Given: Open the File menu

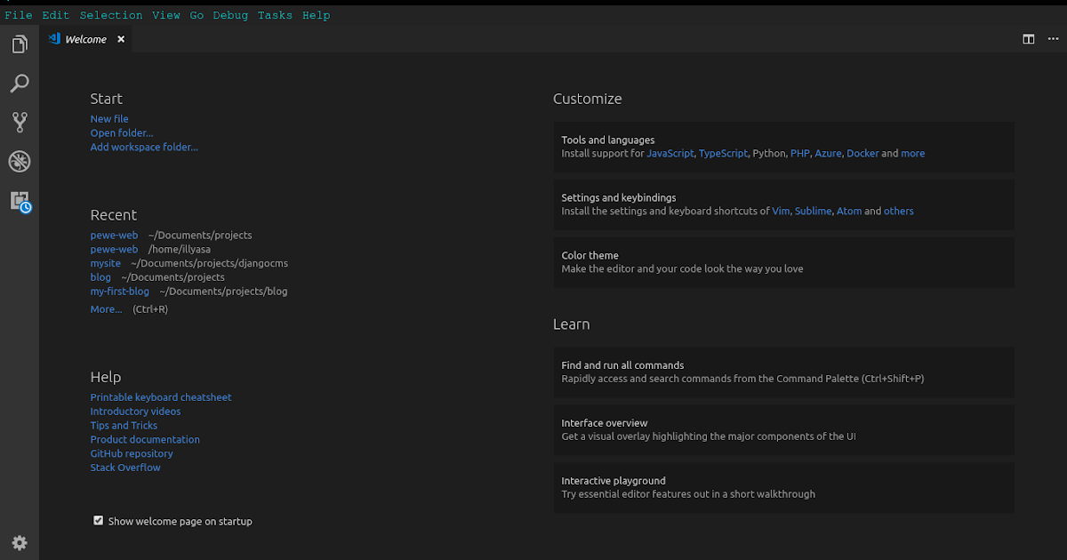Looking at the screenshot, I should point(19,15).
